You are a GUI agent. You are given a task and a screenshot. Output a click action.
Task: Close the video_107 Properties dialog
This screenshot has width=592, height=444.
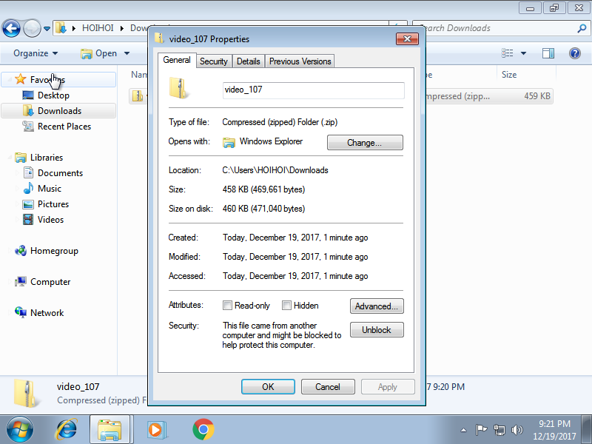coord(408,39)
